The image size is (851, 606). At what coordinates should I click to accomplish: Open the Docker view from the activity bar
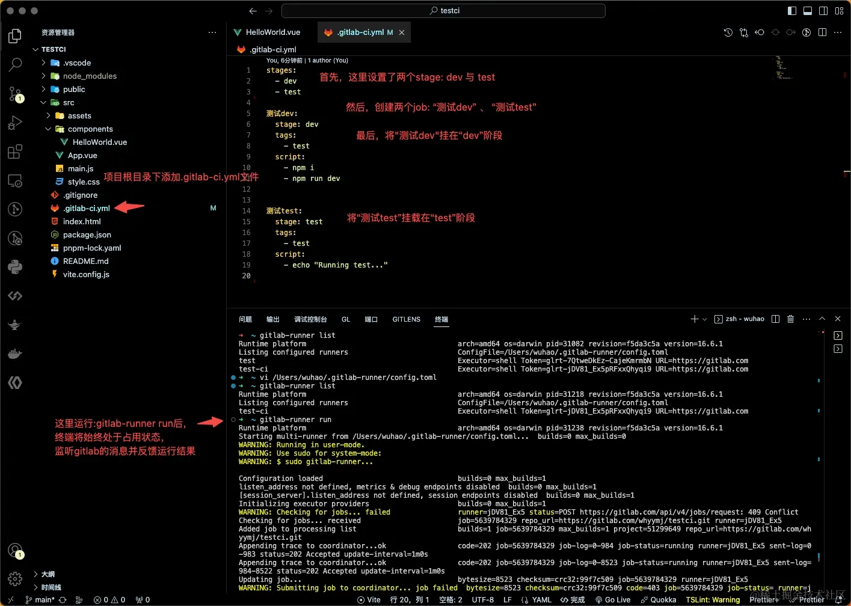[15, 353]
